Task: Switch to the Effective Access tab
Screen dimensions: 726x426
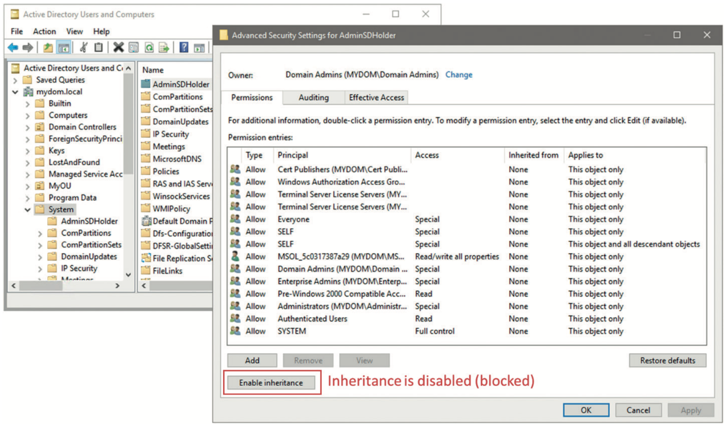Action: pos(376,97)
